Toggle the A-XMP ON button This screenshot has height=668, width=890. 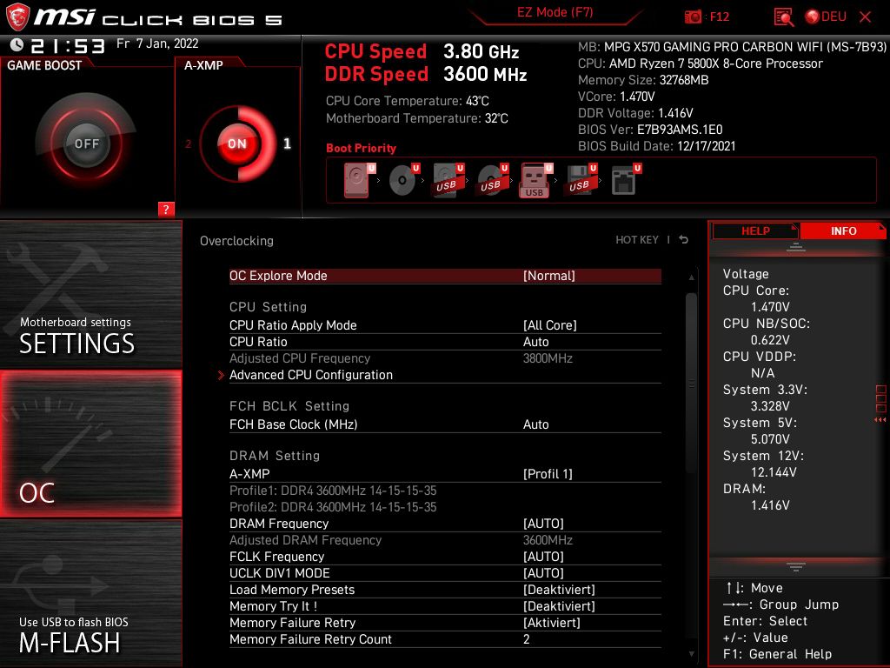pyautogui.click(x=237, y=144)
